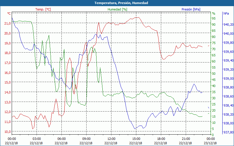Click the chart title 'Temperatura, Presión, Humedad'
This screenshot has width=234, height=146.
coord(121,3)
